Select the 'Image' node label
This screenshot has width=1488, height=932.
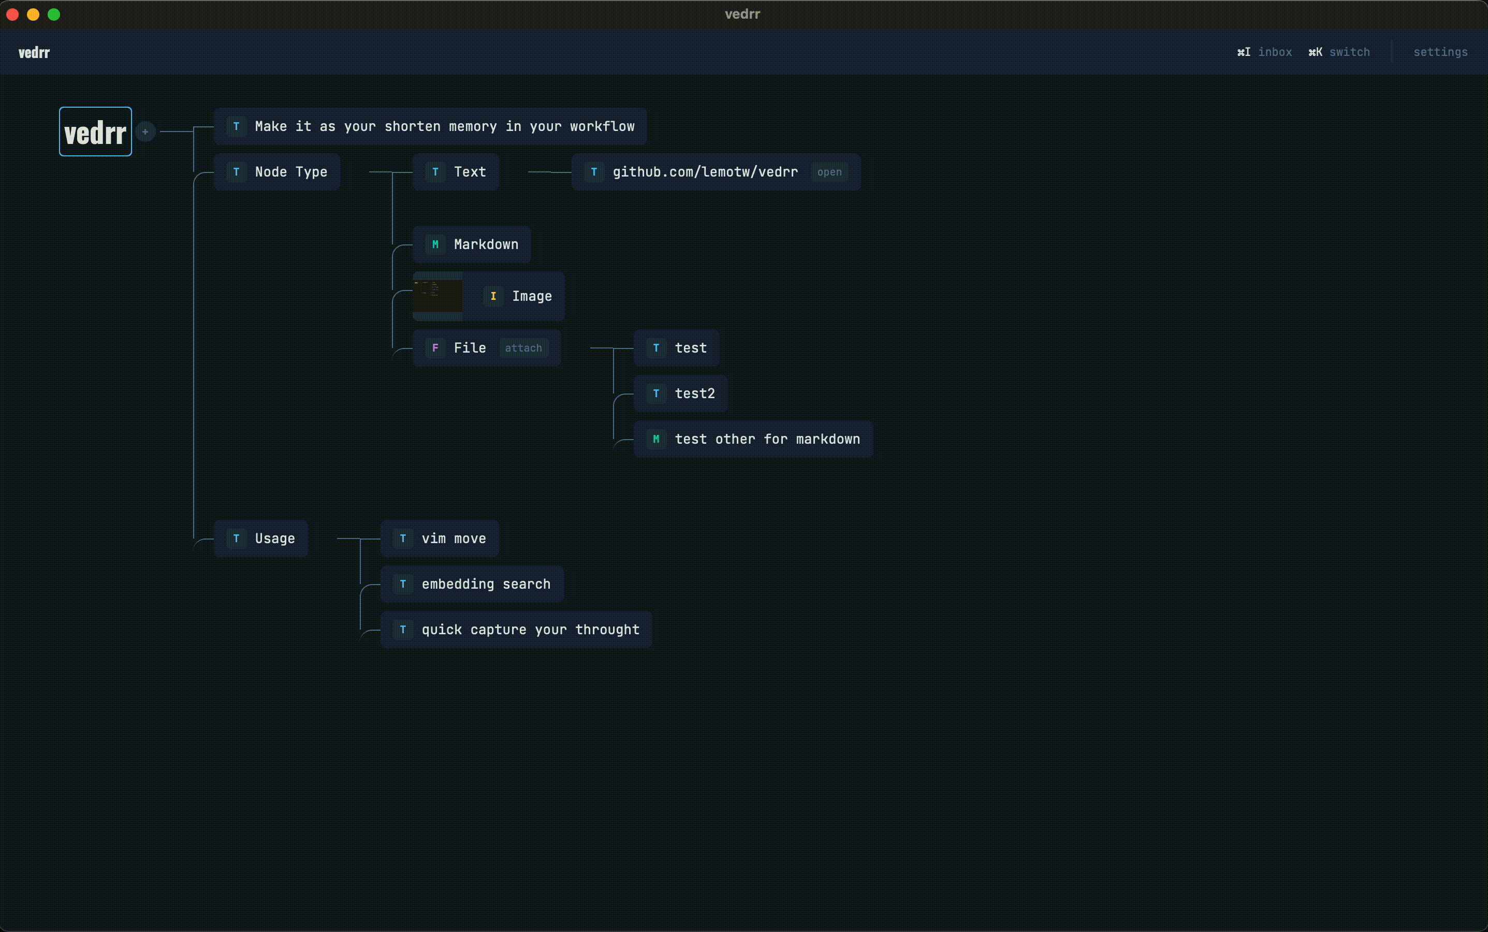tap(532, 297)
